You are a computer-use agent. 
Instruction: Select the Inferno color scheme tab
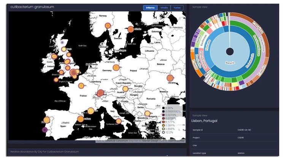(x=150, y=8)
